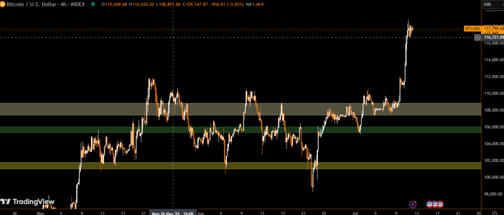Click the Mon 26 May '25 date label
504x215 pixels.
[172, 214]
